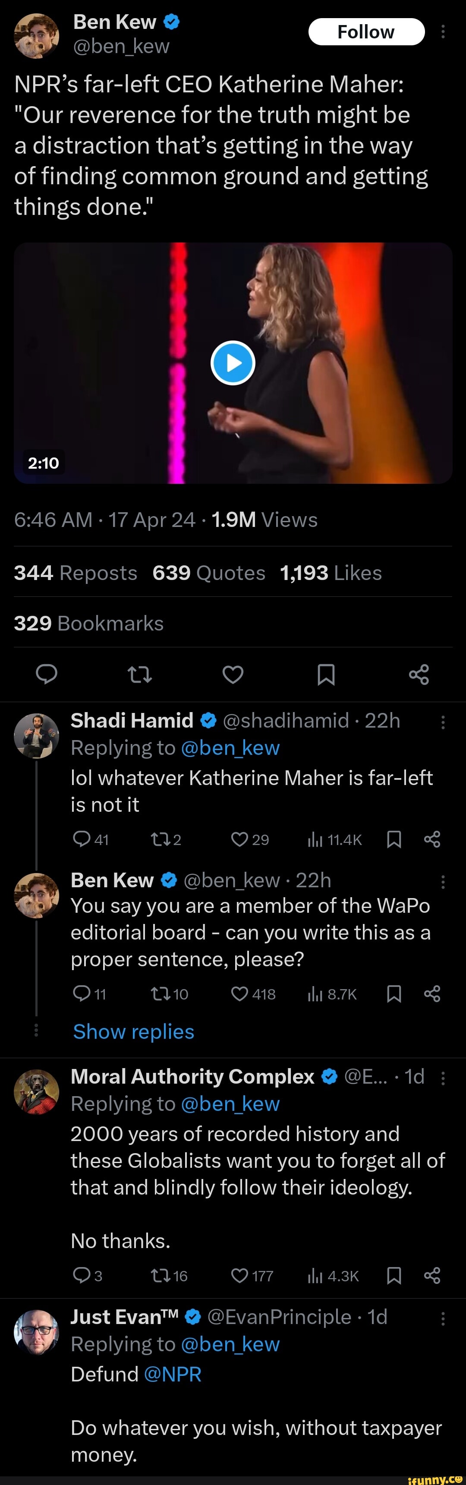This screenshot has width=466, height=1485.
Task: Open Just Evan's profile picture
Action: pos(36,1333)
